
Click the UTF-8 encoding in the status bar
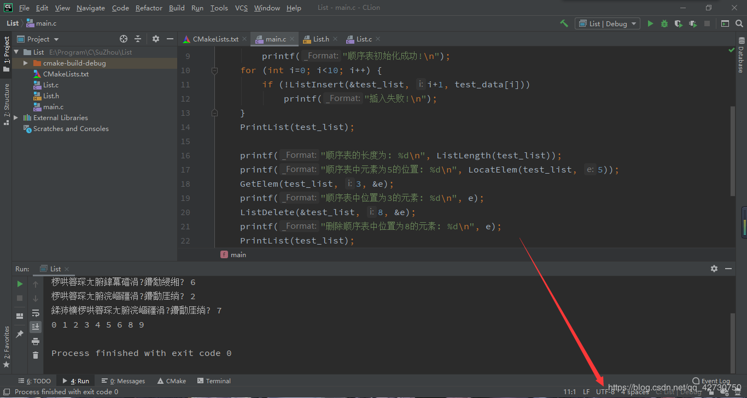[605, 391]
